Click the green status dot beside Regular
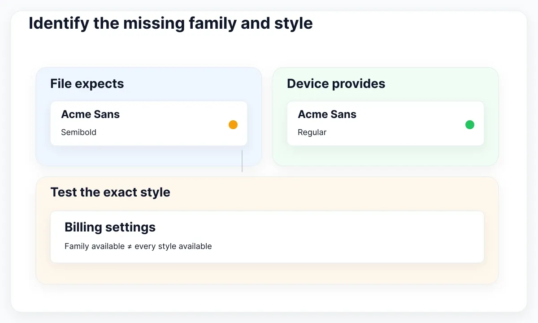This screenshot has height=323, width=538. 470,125
